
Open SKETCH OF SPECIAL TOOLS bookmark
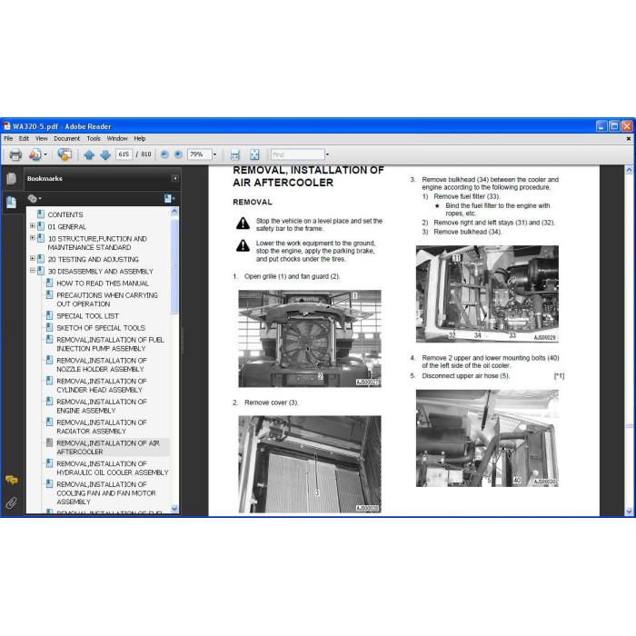coord(101,328)
